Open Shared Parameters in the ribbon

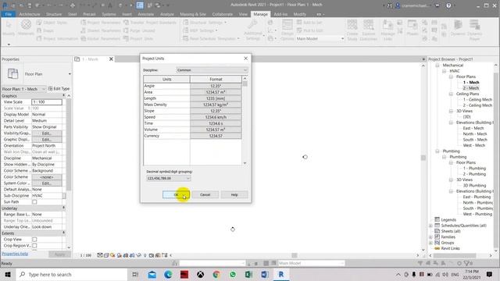(101, 30)
